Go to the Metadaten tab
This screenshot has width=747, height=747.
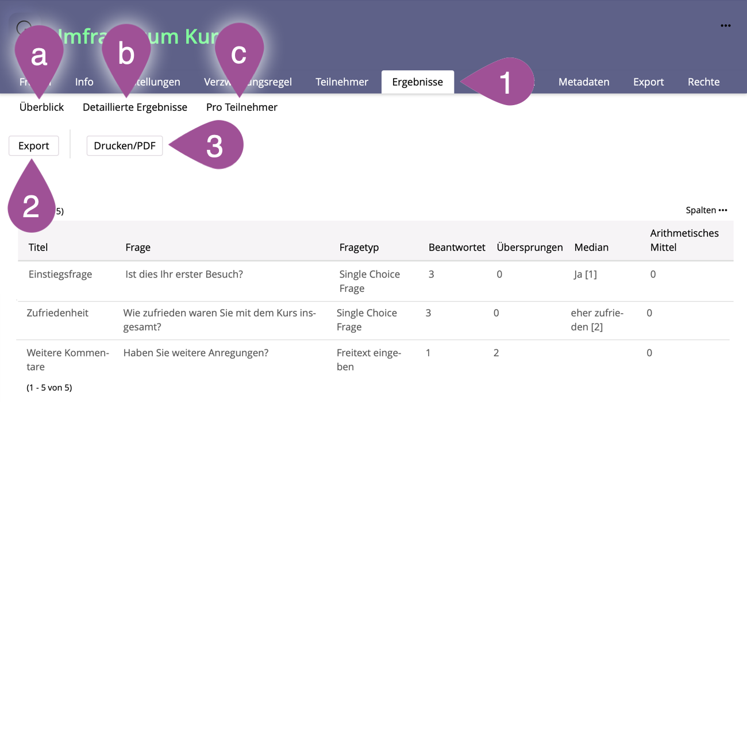point(583,82)
